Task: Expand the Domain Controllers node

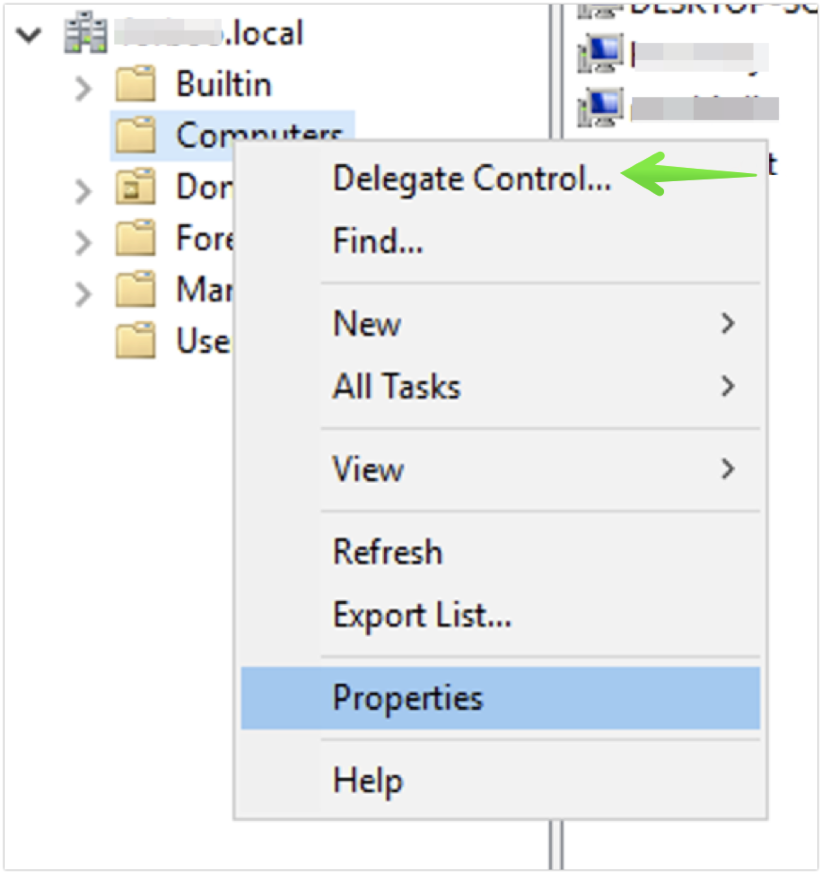Action: coord(83,192)
